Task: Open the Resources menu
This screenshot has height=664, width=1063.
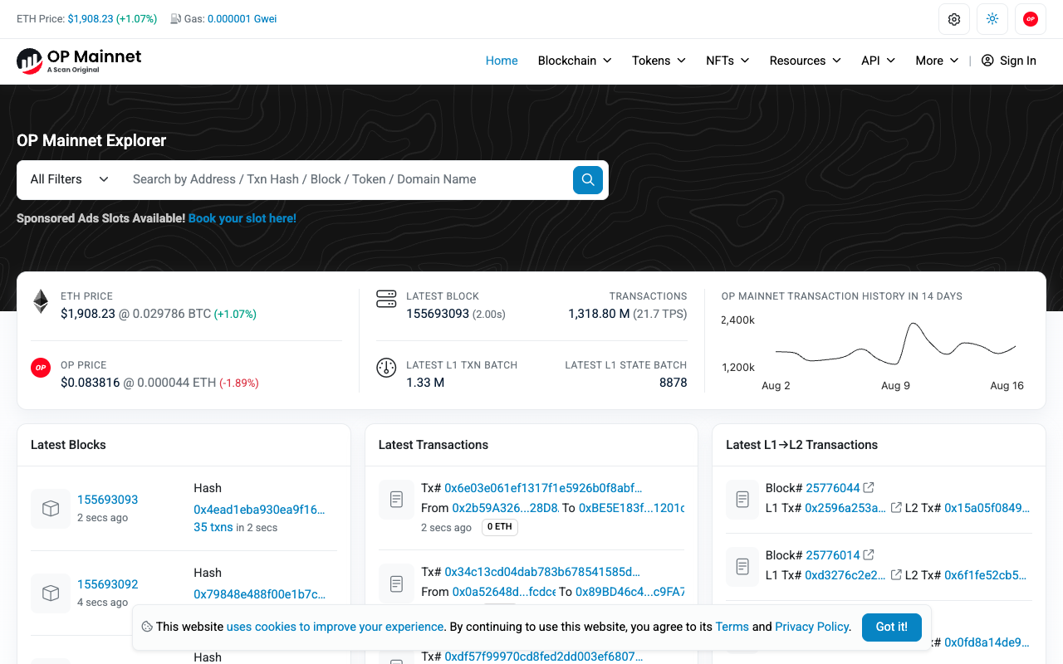Action: (806, 61)
